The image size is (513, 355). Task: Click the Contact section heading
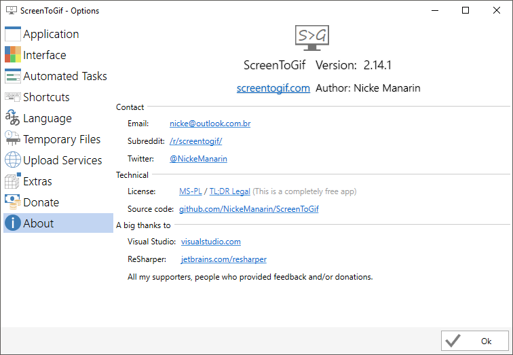click(x=130, y=107)
